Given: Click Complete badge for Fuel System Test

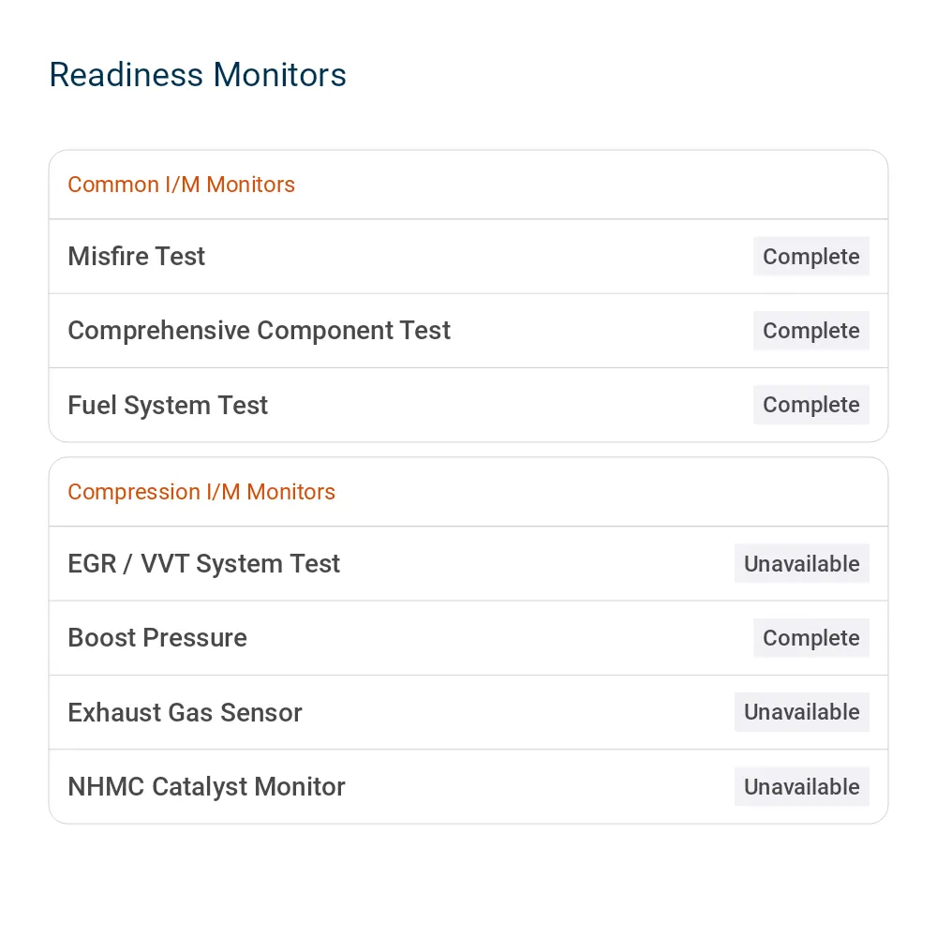Looking at the screenshot, I should pyautogui.click(x=811, y=405).
